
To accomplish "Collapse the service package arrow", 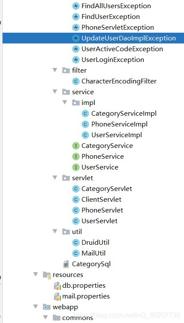I will [55, 92].
